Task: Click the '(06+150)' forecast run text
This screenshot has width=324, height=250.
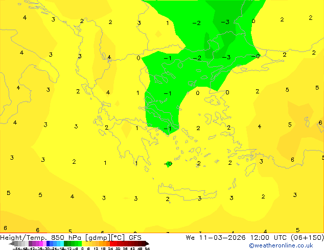Action: point(307,238)
